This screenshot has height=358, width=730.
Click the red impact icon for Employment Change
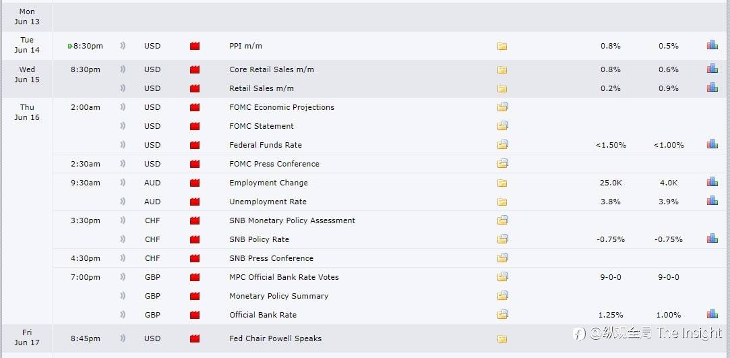point(195,183)
